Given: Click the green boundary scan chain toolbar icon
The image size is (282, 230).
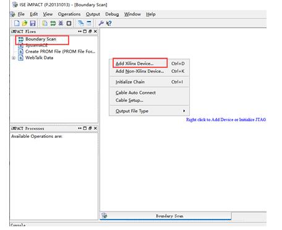Looking at the screenshot, I should pos(53,23).
